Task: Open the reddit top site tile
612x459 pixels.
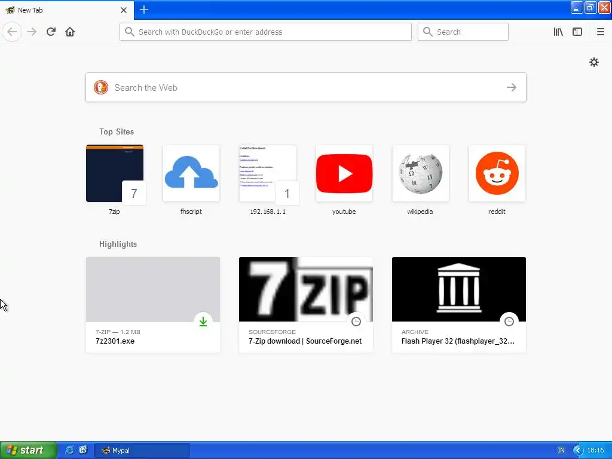Action: pyautogui.click(x=497, y=173)
